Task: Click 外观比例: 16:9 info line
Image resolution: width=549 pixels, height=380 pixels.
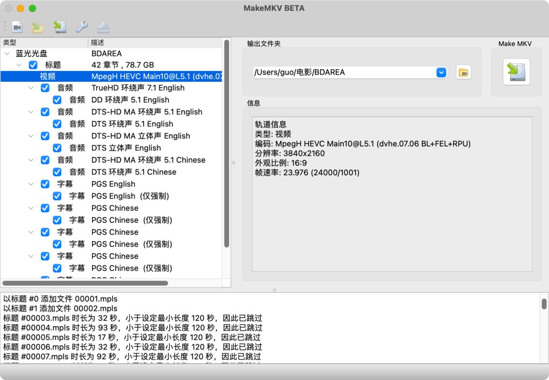Action: click(x=281, y=163)
